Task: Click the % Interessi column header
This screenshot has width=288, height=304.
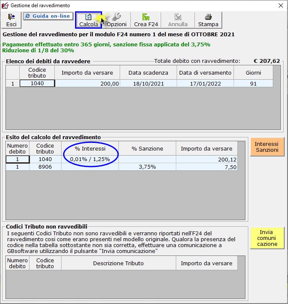Action: coord(90,148)
